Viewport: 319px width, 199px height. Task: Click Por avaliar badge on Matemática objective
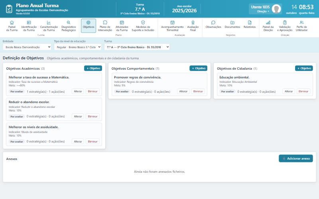[x=17, y=92]
